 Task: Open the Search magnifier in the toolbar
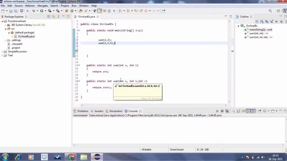point(270,11)
